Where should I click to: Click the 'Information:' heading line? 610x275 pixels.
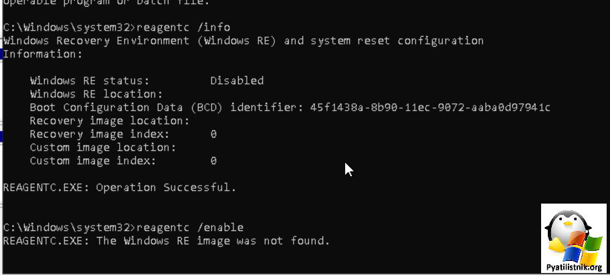43,54
